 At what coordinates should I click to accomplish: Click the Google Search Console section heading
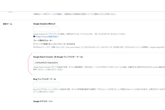tap(58, 57)
